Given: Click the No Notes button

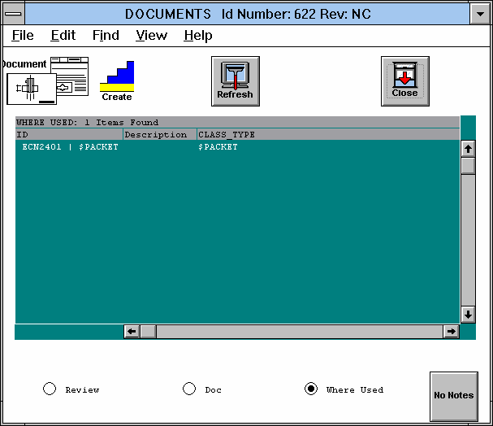Looking at the screenshot, I should coord(453,396).
